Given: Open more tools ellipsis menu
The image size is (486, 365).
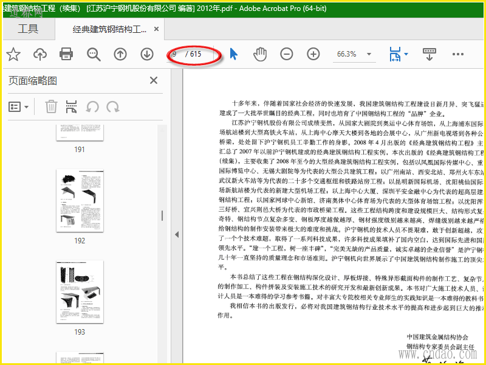Looking at the screenshot, I should coord(458,54).
